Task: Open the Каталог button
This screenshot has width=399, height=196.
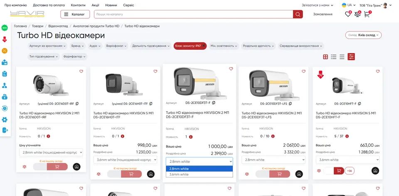Action: pyautogui.click(x=75, y=14)
